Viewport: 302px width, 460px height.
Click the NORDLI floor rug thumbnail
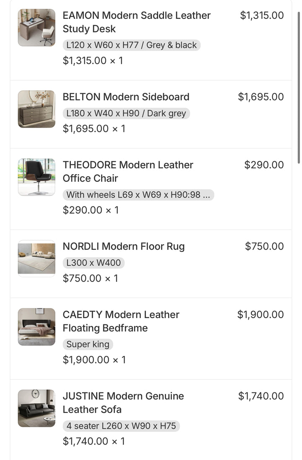pyautogui.click(x=36, y=259)
